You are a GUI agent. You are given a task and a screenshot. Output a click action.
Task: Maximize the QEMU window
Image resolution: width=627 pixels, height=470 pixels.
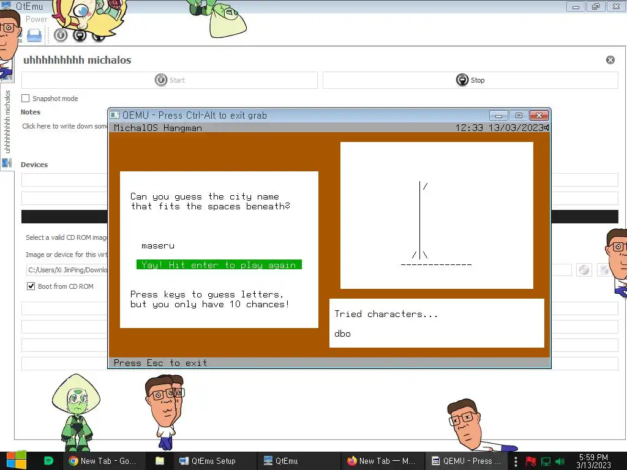[x=519, y=116]
